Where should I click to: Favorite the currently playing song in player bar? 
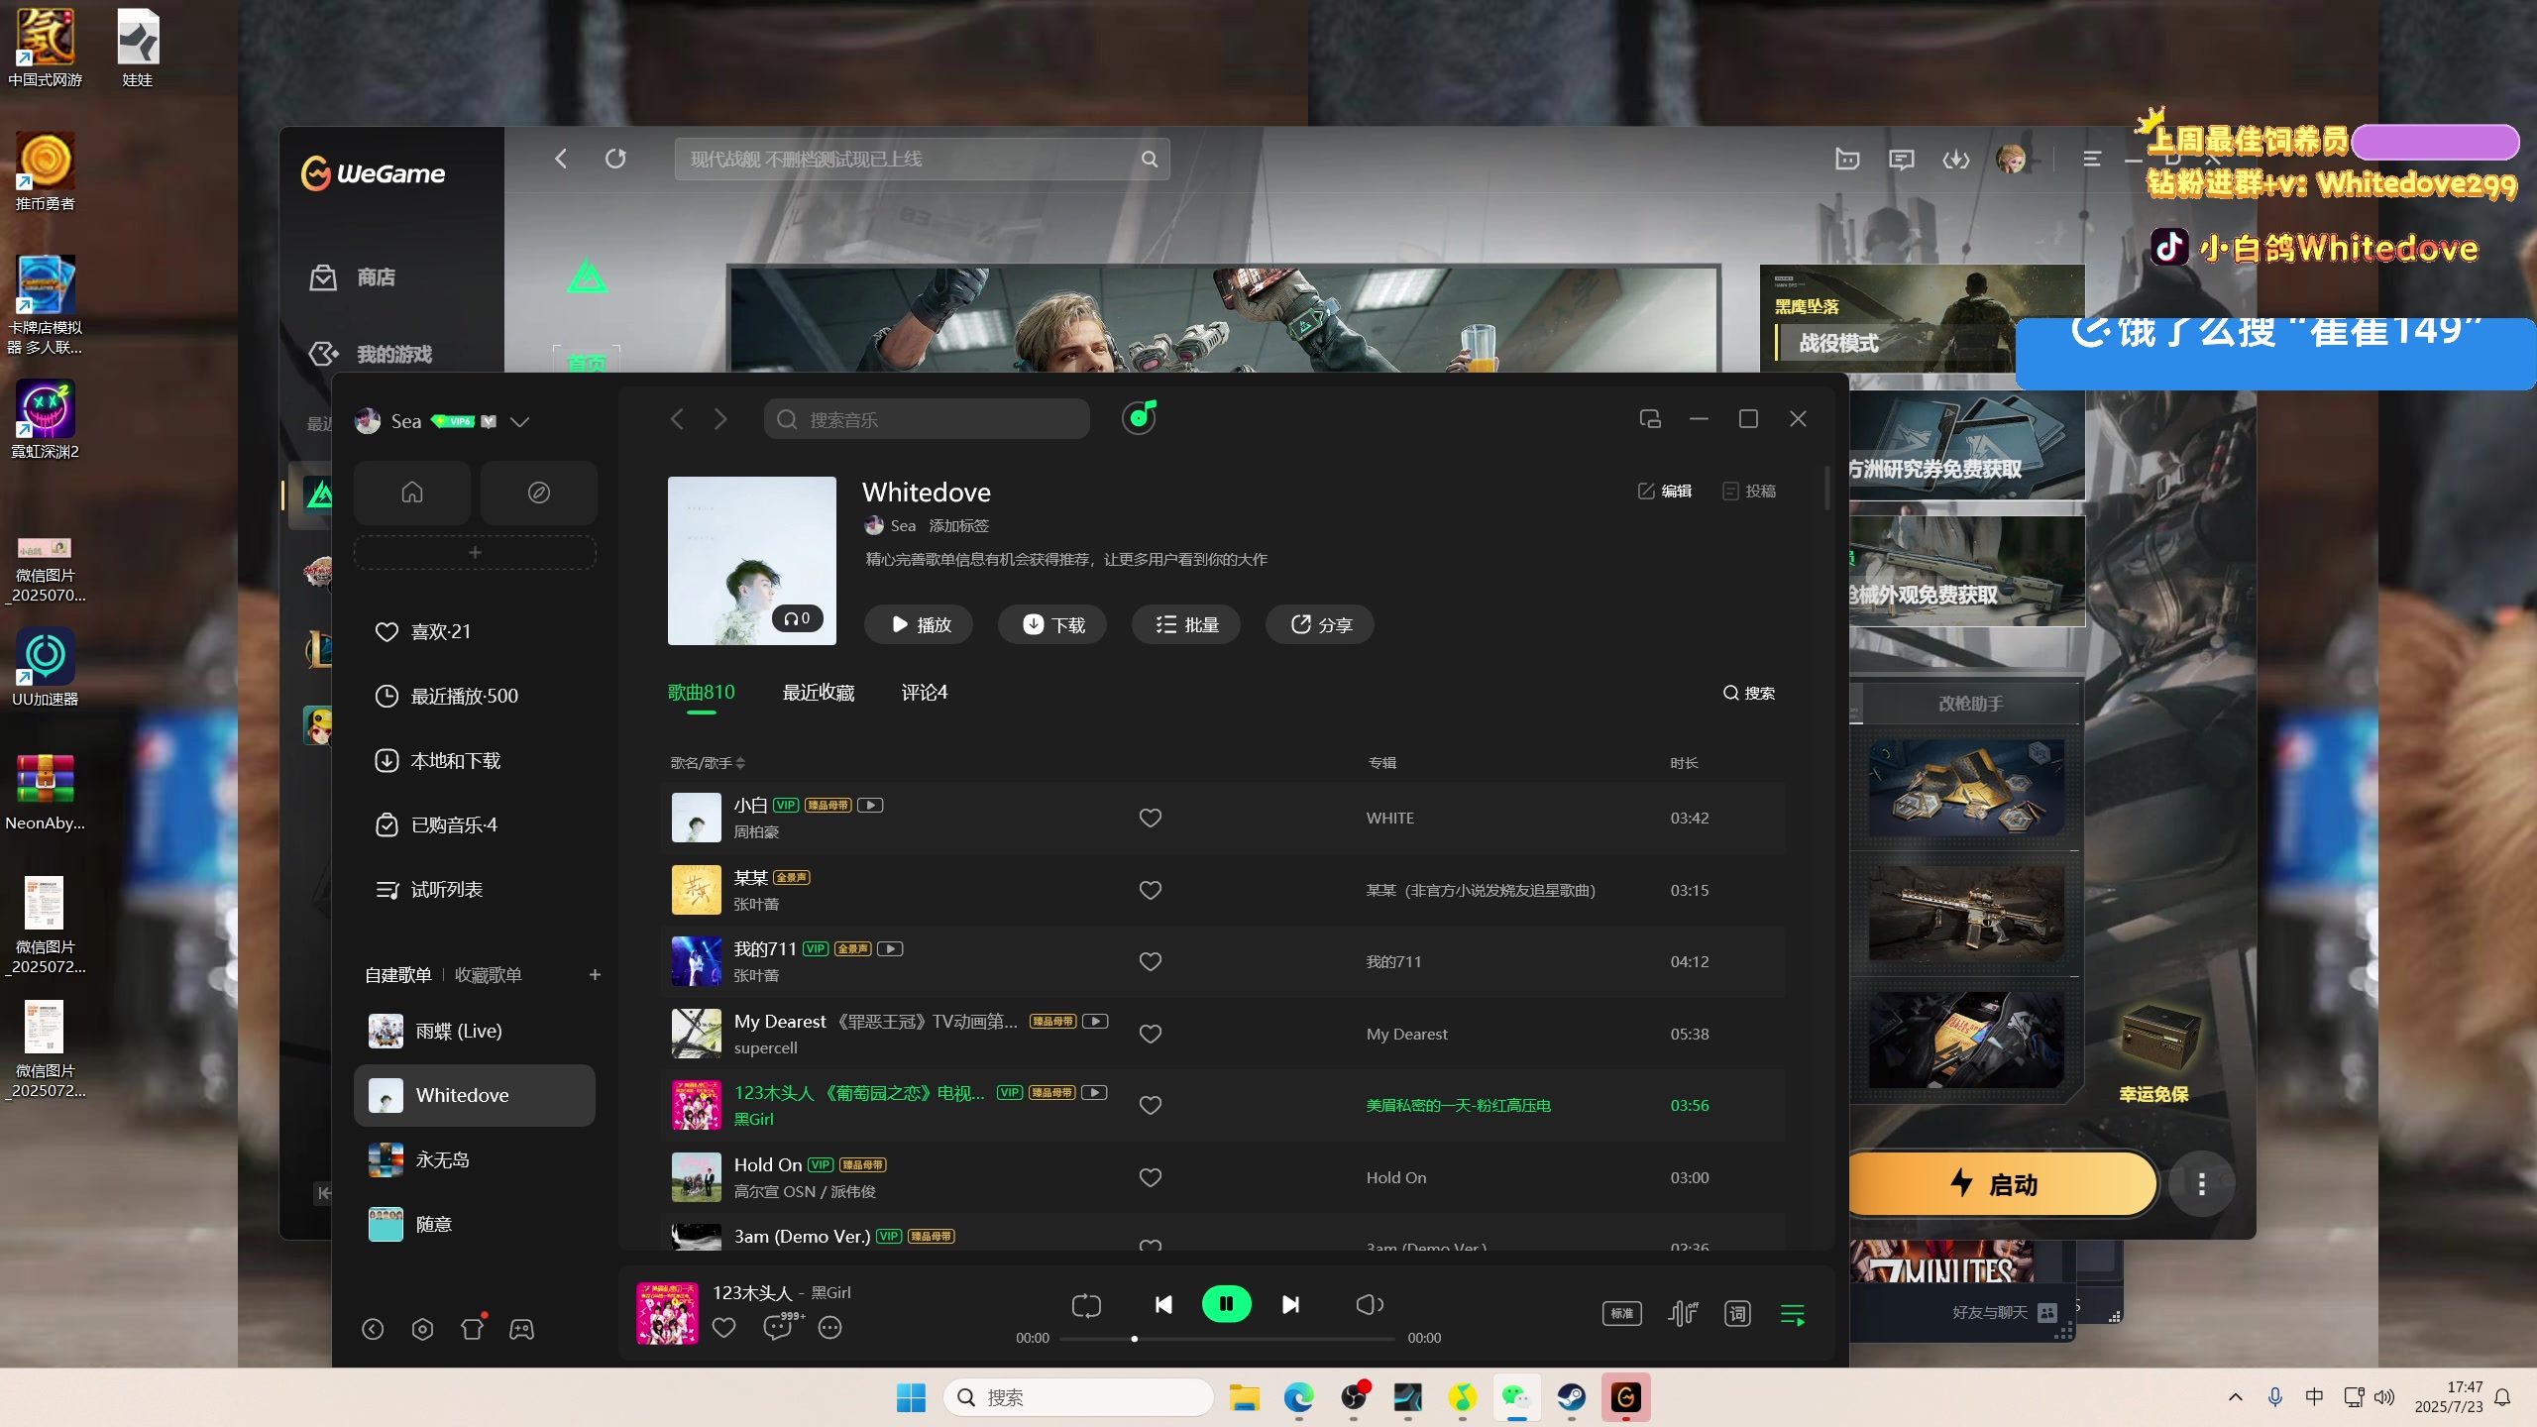[x=724, y=1327]
